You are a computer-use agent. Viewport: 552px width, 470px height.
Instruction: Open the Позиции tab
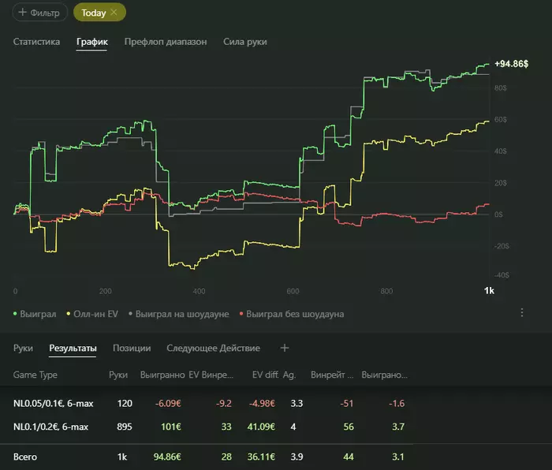[x=132, y=348]
